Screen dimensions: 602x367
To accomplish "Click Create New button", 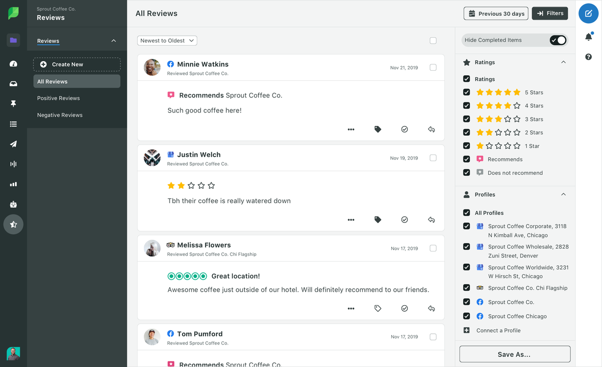I will [x=77, y=64].
